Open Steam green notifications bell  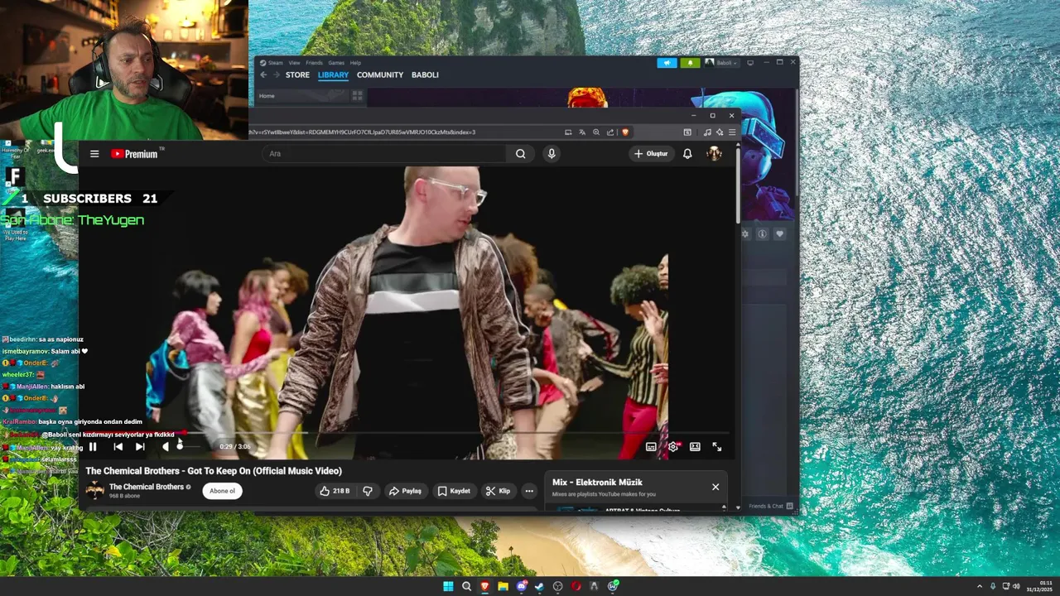click(690, 63)
